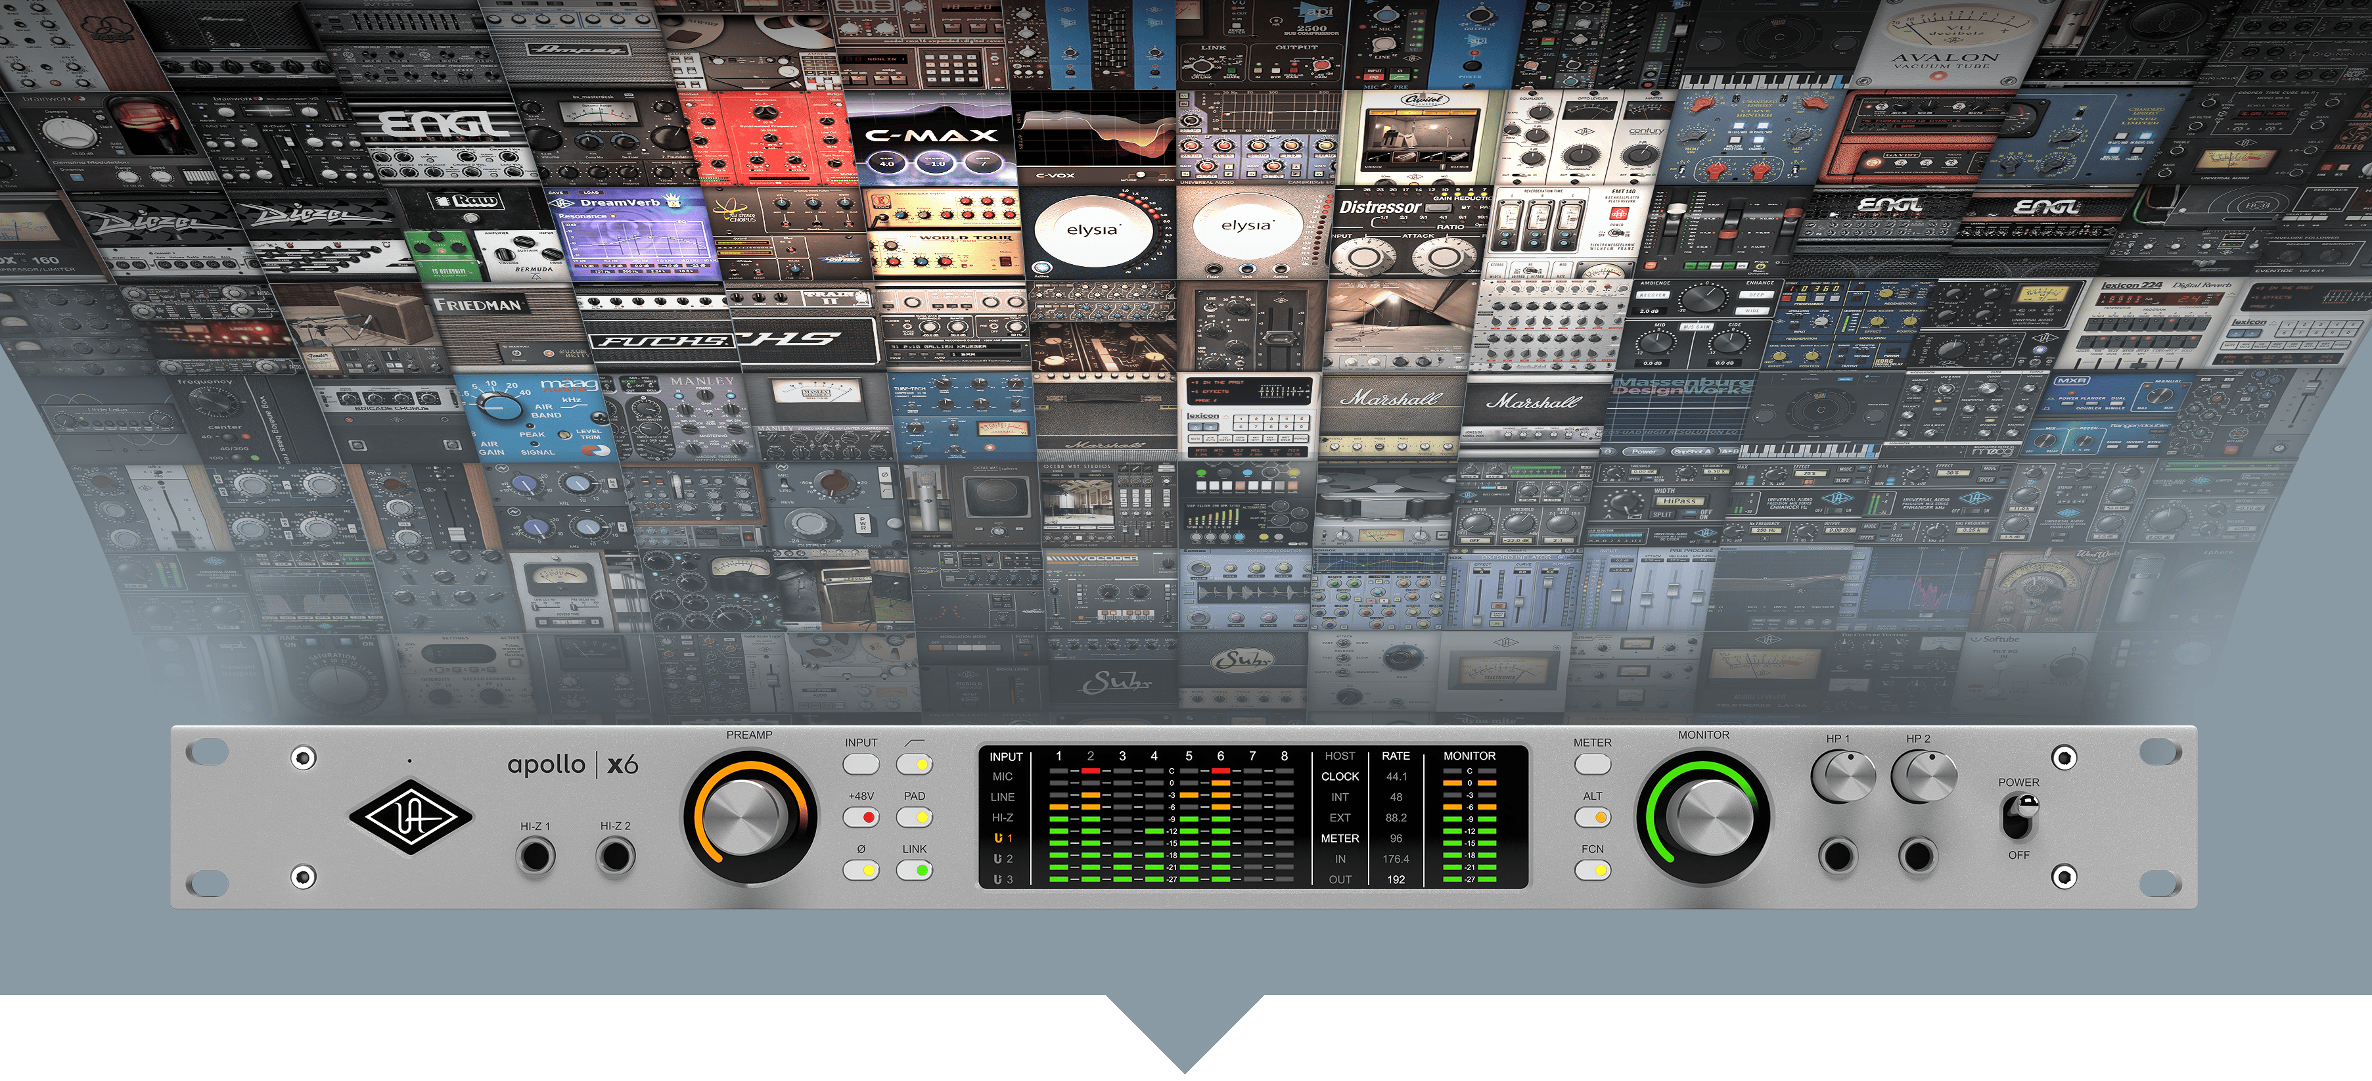Screen dimensions: 2372x1081
Task: Toggle the PAD attenuation button
Action: click(915, 816)
